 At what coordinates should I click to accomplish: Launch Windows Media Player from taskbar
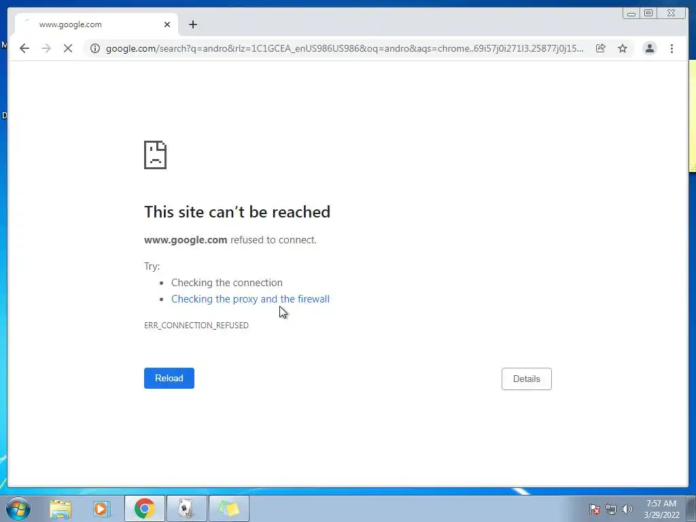tap(101, 508)
